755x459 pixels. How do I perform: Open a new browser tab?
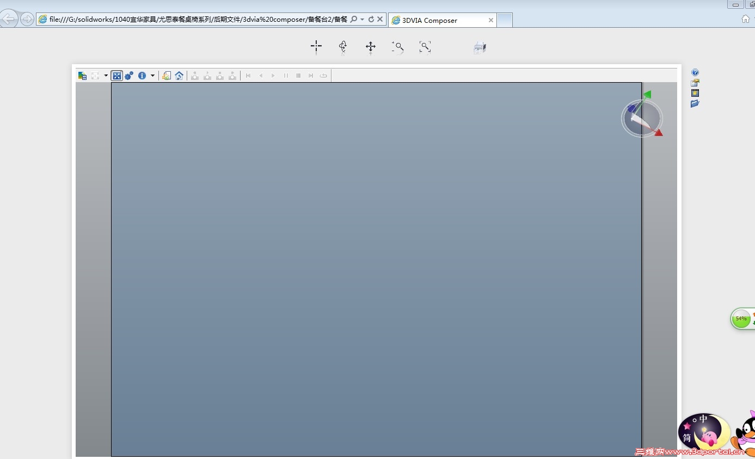tap(505, 20)
